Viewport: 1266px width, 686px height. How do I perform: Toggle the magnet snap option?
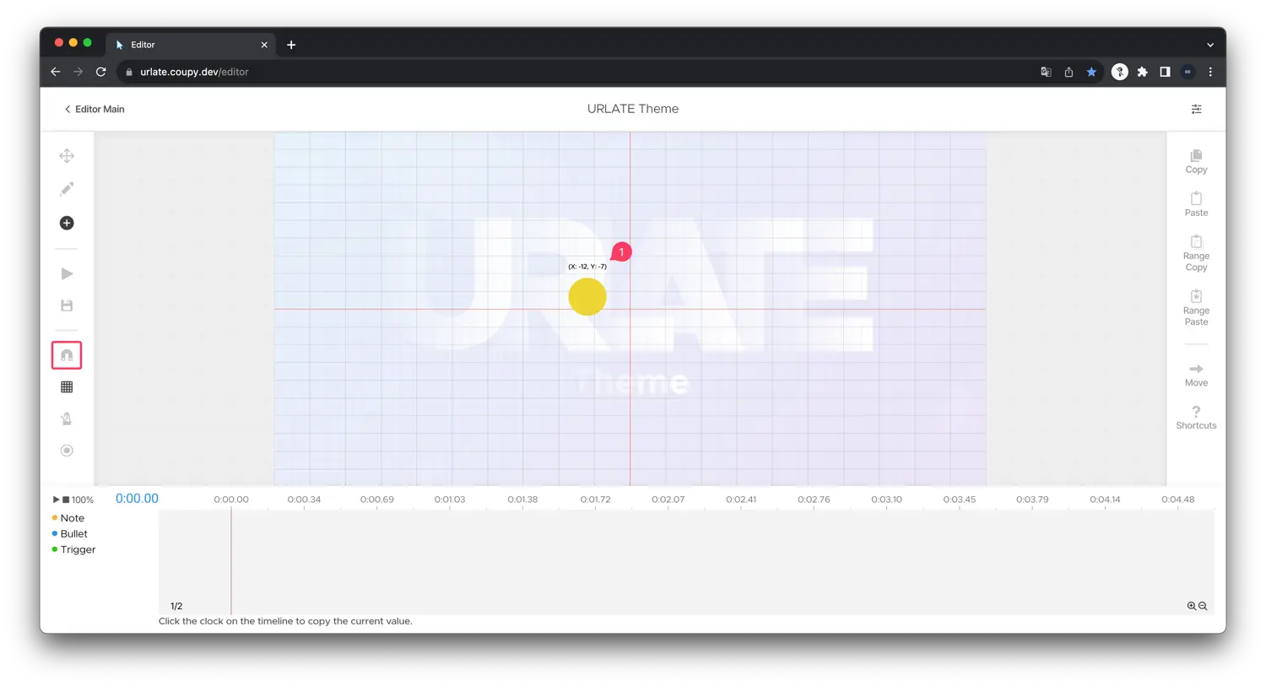coord(67,355)
